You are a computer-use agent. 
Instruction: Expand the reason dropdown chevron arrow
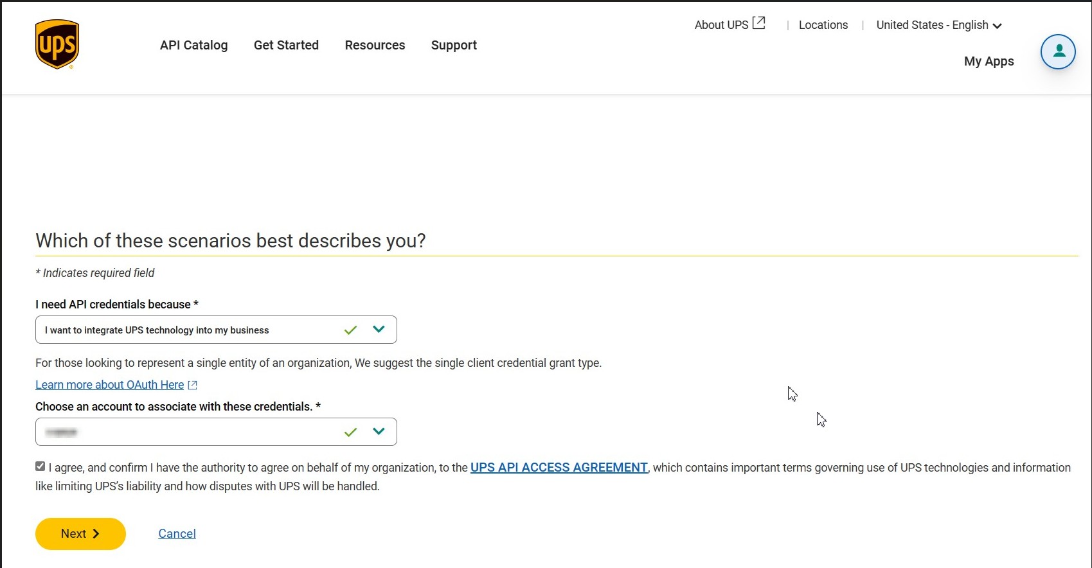379,329
